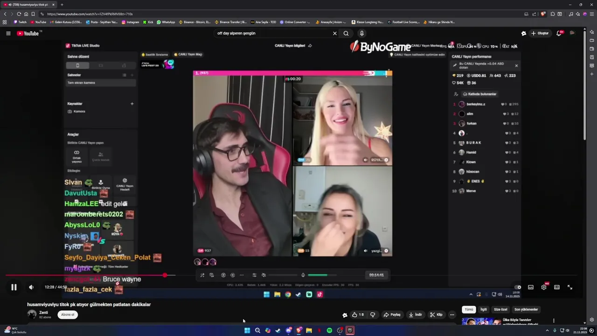Reload the page in browser
Image resolution: width=597 pixels, height=336 pixels.
pyautogui.click(x=19, y=14)
